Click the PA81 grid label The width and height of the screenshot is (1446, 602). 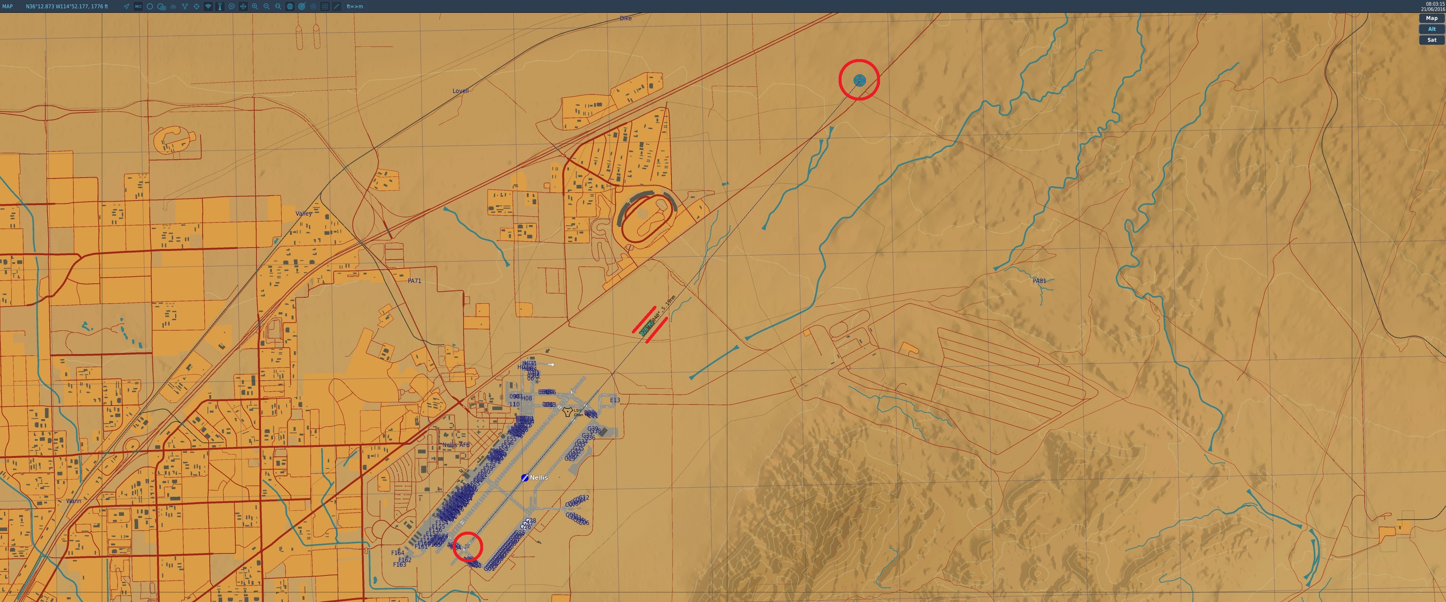coord(1039,281)
